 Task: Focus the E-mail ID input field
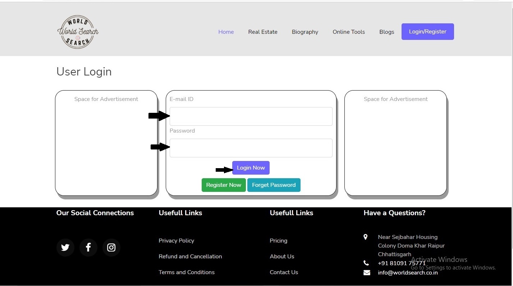(251, 116)
